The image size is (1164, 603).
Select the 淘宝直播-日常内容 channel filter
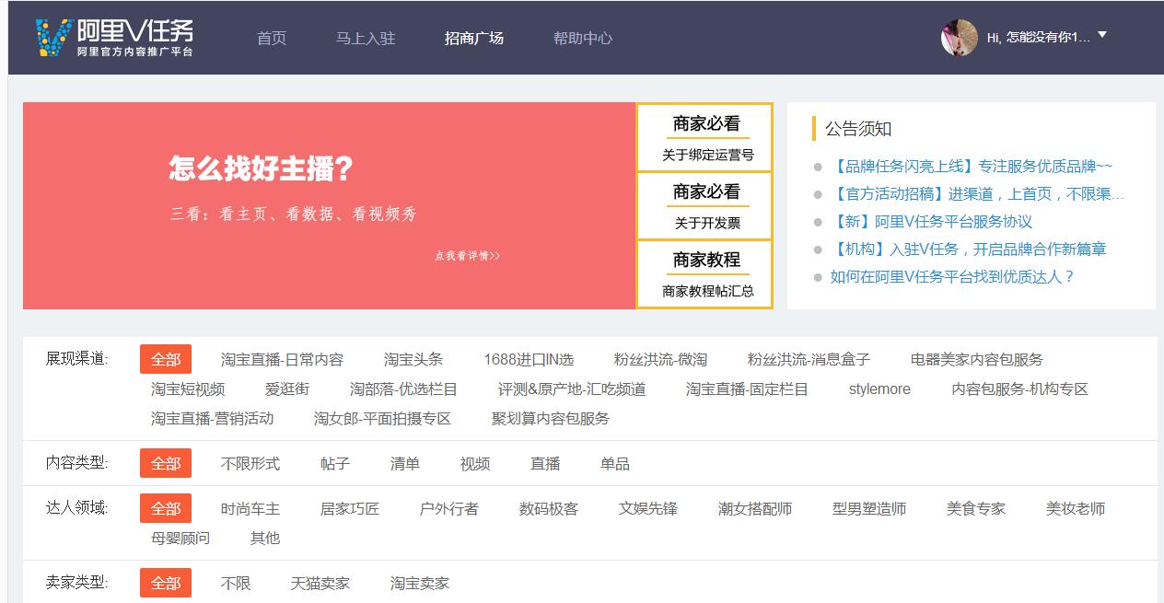pyautogui.click(x=281, y=359)
